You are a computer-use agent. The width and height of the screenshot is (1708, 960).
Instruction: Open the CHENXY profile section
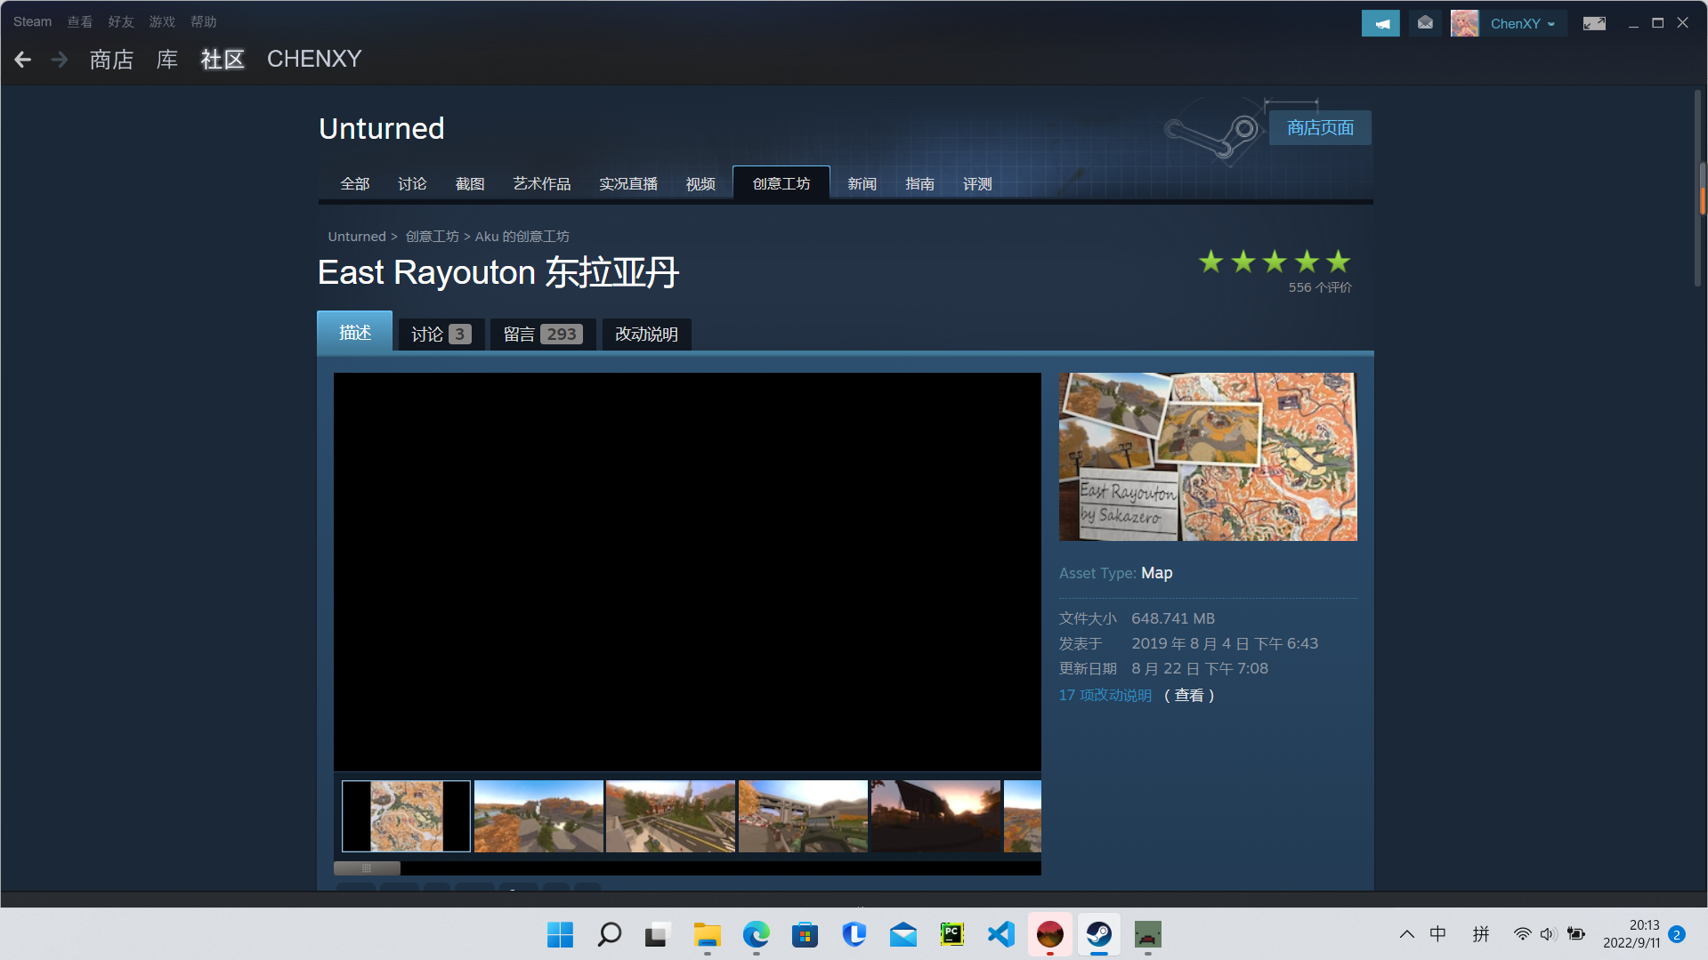coord(314,60)
